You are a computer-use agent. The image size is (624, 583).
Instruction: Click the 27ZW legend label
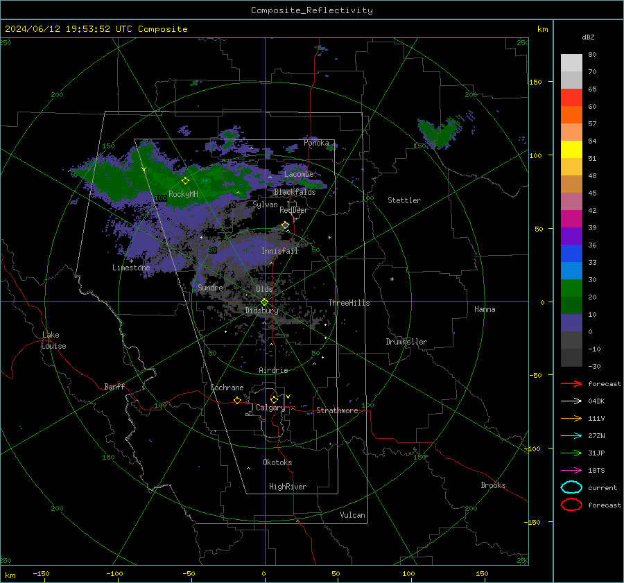click(596, 436)
